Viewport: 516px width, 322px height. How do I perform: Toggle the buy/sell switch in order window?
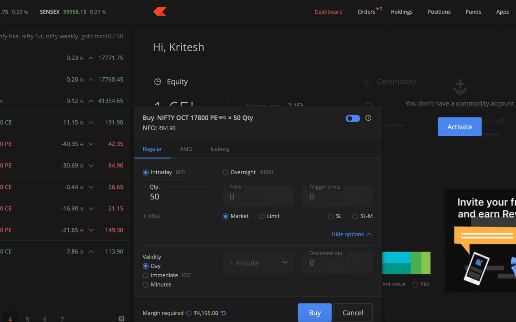[x=353, y=118]
